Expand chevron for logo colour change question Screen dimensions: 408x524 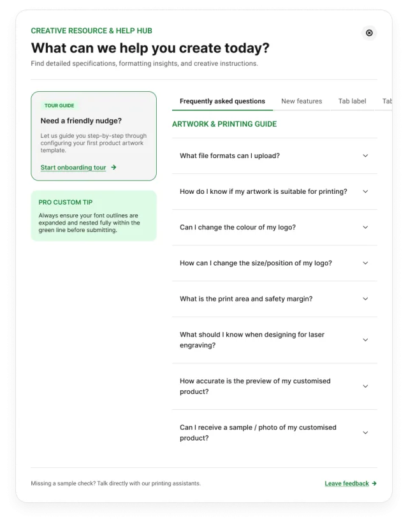(x=365, y=227)
